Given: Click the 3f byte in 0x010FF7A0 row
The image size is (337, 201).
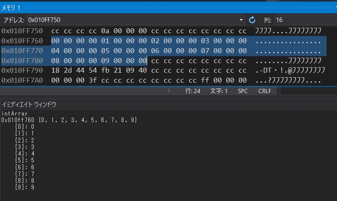Looking at the screenshot, I should [93, 80].
